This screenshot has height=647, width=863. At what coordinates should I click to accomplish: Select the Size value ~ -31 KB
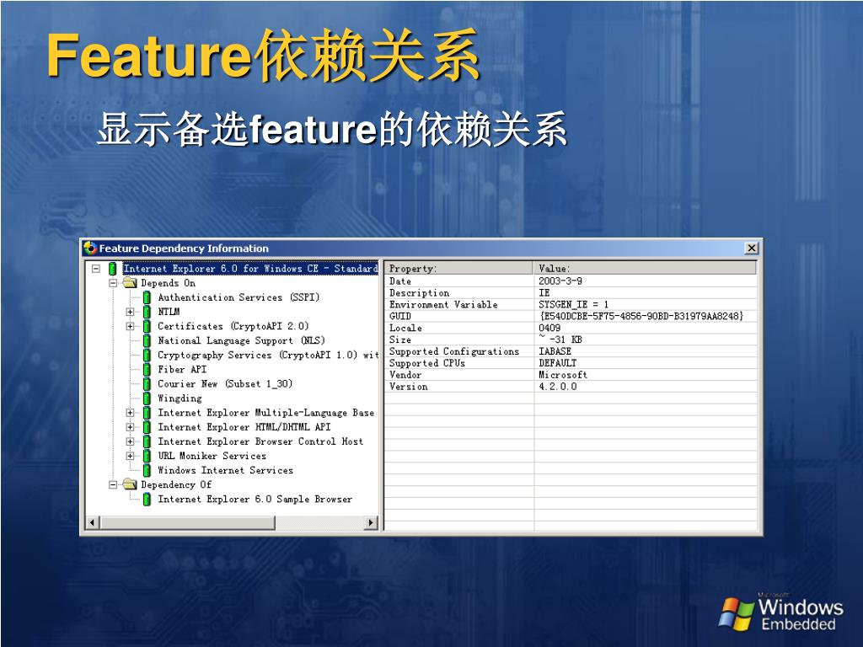tap(560, 340)
